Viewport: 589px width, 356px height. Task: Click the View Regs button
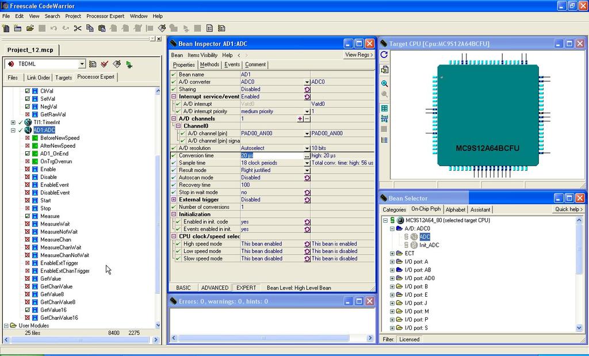[x=359, y=55]
